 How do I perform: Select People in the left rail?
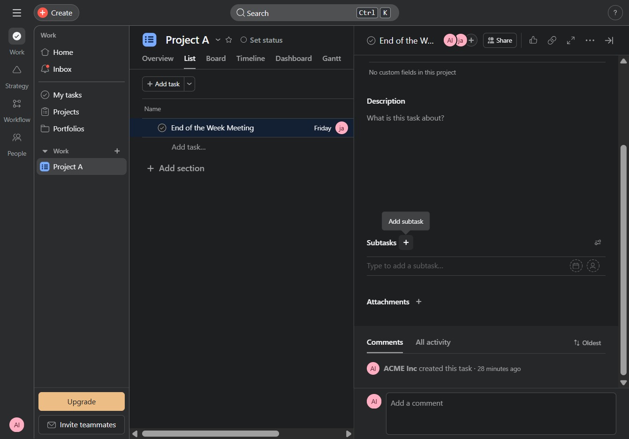coord(17,144)
